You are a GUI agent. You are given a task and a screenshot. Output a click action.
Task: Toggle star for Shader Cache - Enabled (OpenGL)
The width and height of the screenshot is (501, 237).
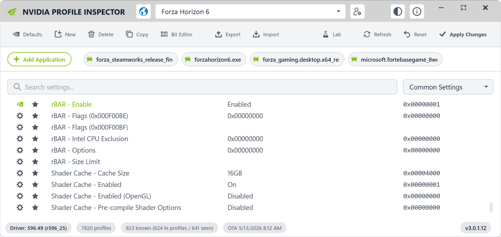[x=35, y=196]
